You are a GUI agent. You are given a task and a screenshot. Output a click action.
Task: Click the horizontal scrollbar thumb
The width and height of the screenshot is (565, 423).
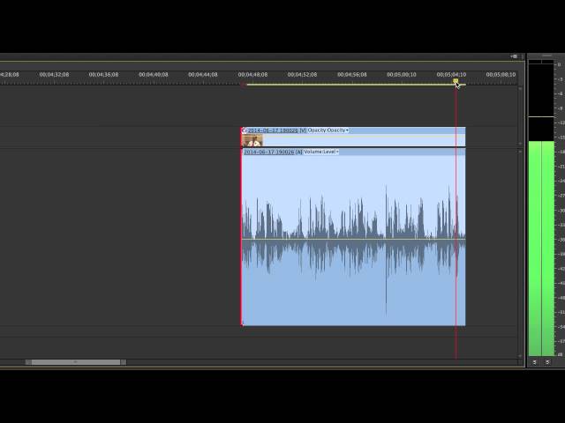tap(76, 362)
